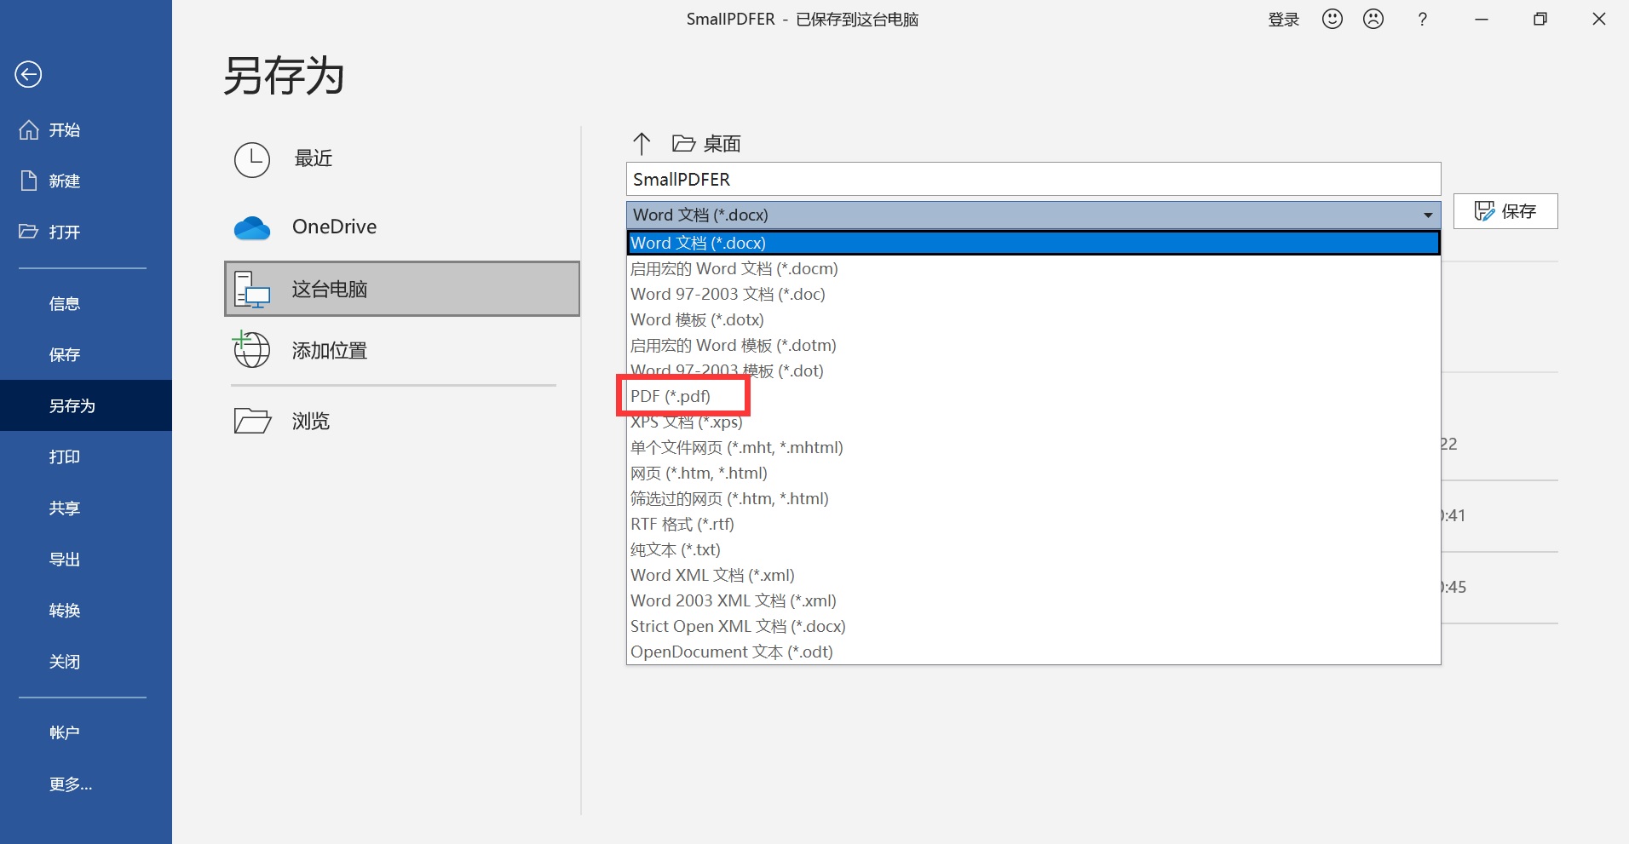This screenshot has width=1629, height=844.
Task: Select OneDrive cloud location
Action: tap(333, 227)
